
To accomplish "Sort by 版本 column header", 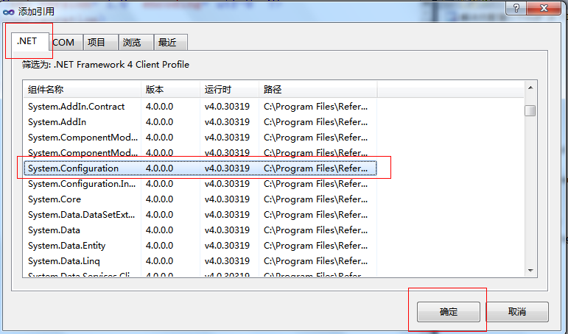I will (170, 89).
